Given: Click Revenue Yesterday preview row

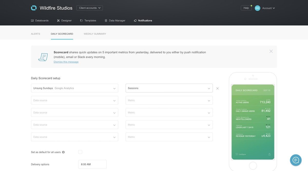Looking at the screenshot, I should tap(253, 135).
